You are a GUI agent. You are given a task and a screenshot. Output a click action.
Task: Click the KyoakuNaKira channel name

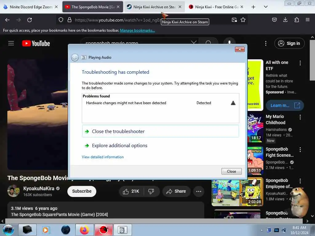coord(39,189)
